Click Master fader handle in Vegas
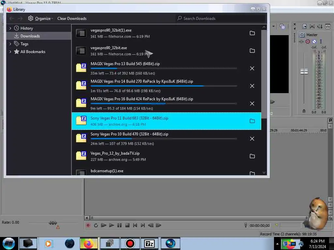This screenshot has height=250, width=334. 304,71
